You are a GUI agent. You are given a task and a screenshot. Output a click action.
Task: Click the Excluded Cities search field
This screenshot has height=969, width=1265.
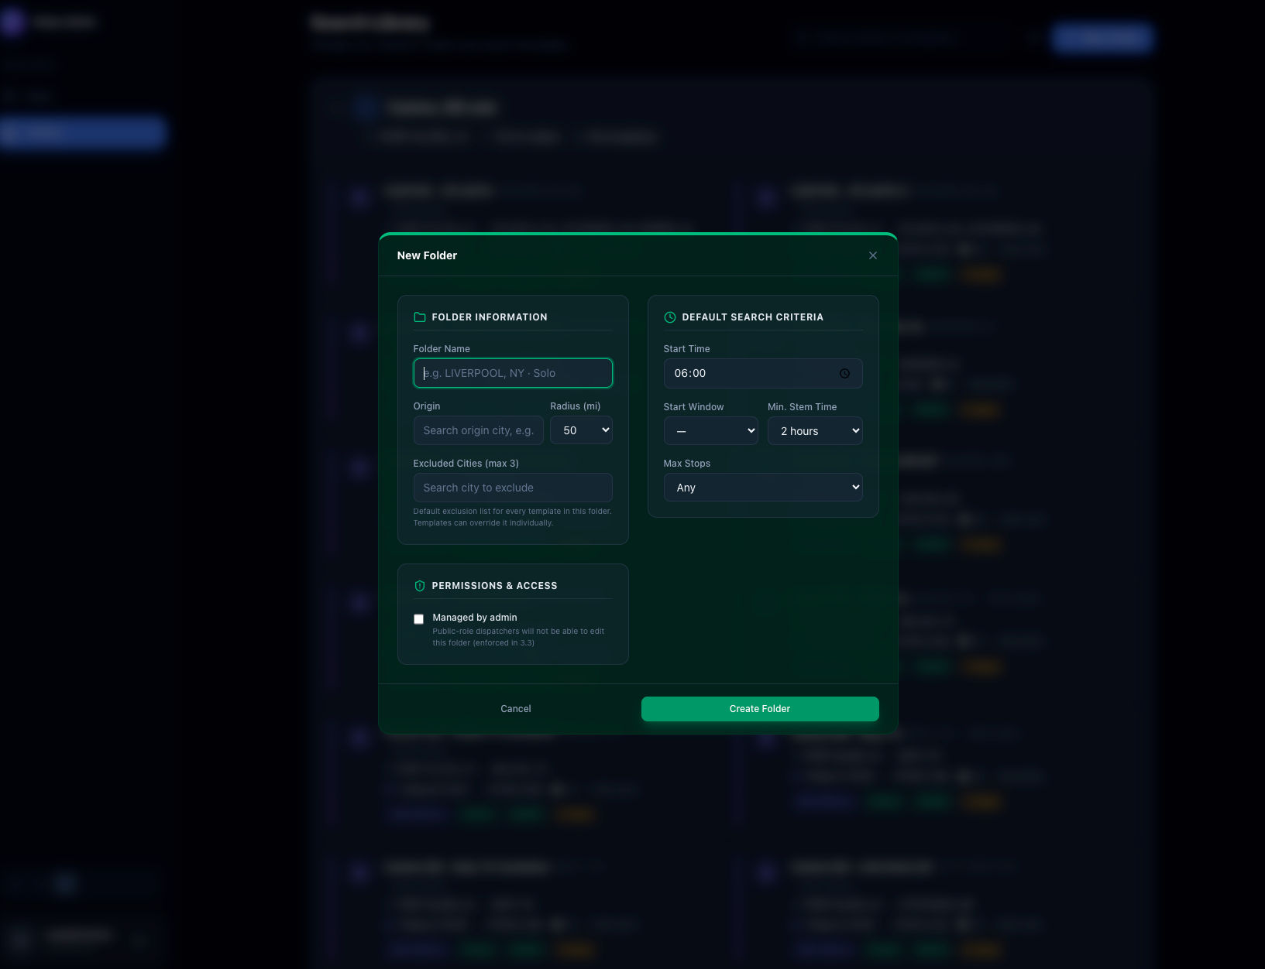pos(513,488)
